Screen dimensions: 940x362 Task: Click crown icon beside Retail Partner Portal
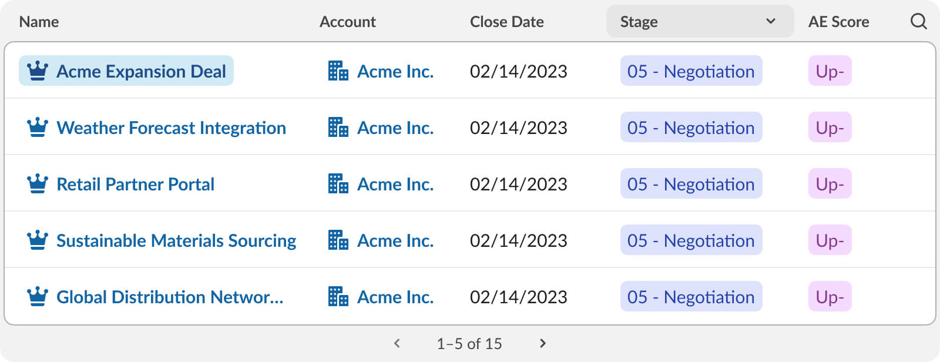[x=38, y=184]
